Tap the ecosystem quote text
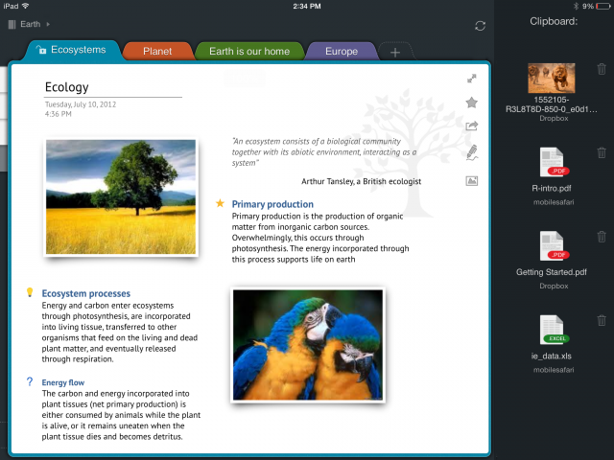 tap(324, 151)
